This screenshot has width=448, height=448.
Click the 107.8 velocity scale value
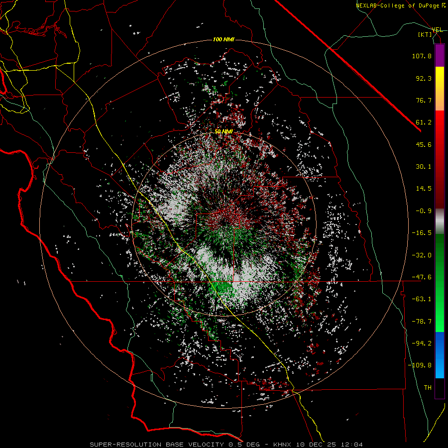(422, 56)
